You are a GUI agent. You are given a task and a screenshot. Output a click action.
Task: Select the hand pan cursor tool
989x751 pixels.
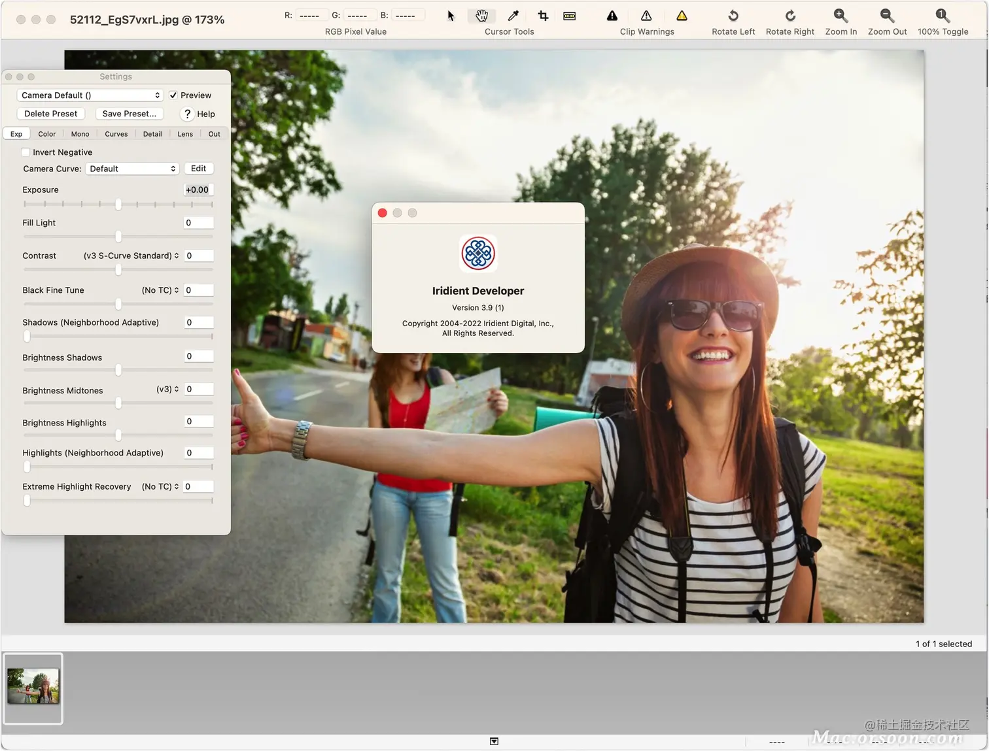click(482, 16)
